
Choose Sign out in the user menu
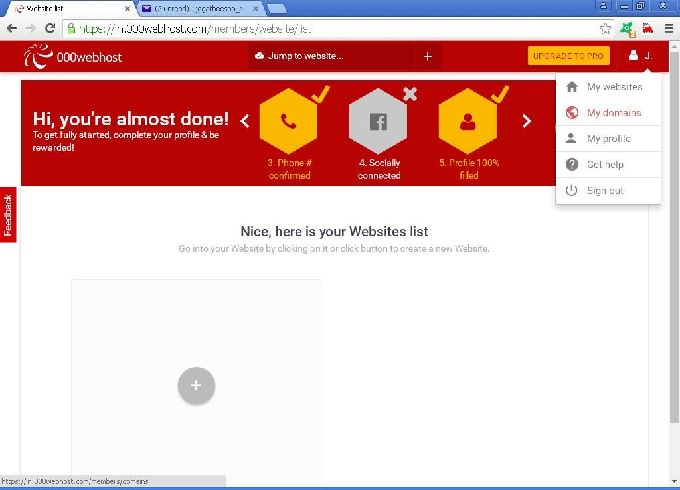[x=605, y=191]
